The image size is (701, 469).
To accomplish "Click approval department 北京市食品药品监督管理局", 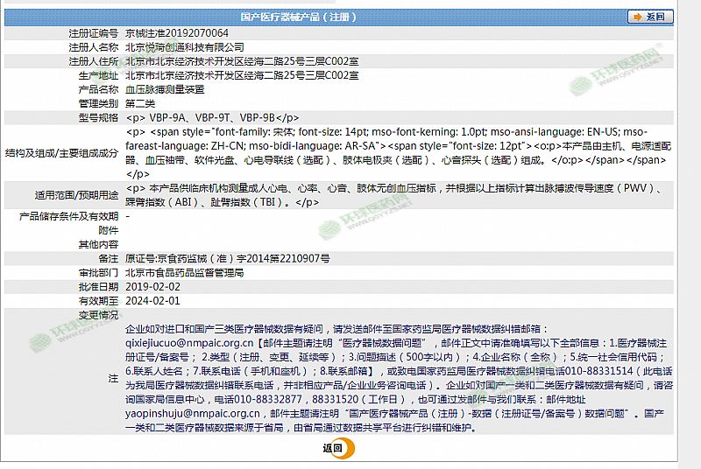I will (184, 273).
